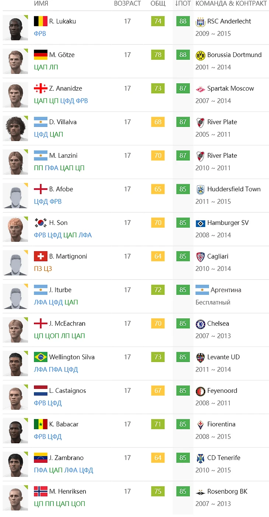Click the South Korea flag beside H. Son

[41, 223]
